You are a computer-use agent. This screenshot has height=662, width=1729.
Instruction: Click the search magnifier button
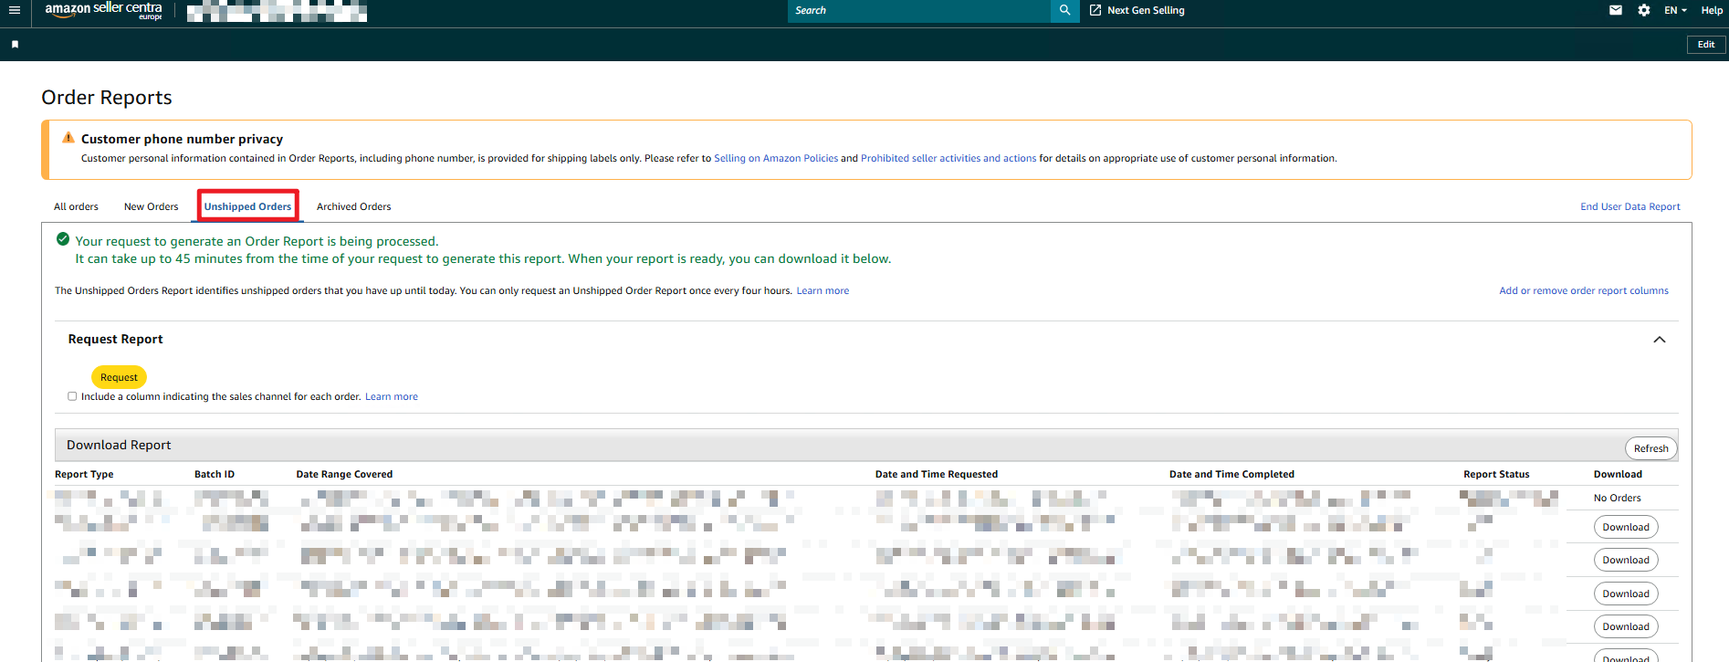(x=1064, y=10)
